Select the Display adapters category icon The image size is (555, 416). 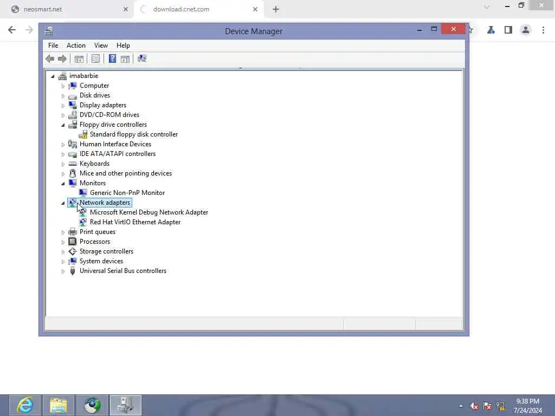click(73, 105)
